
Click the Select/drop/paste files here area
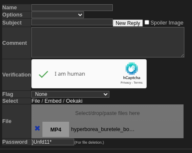(x=107, y=113)
